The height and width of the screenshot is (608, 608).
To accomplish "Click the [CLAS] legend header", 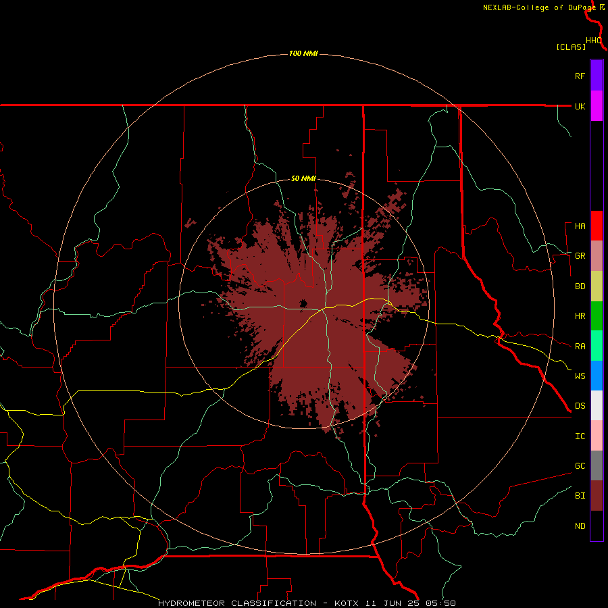I will [571, 47].
